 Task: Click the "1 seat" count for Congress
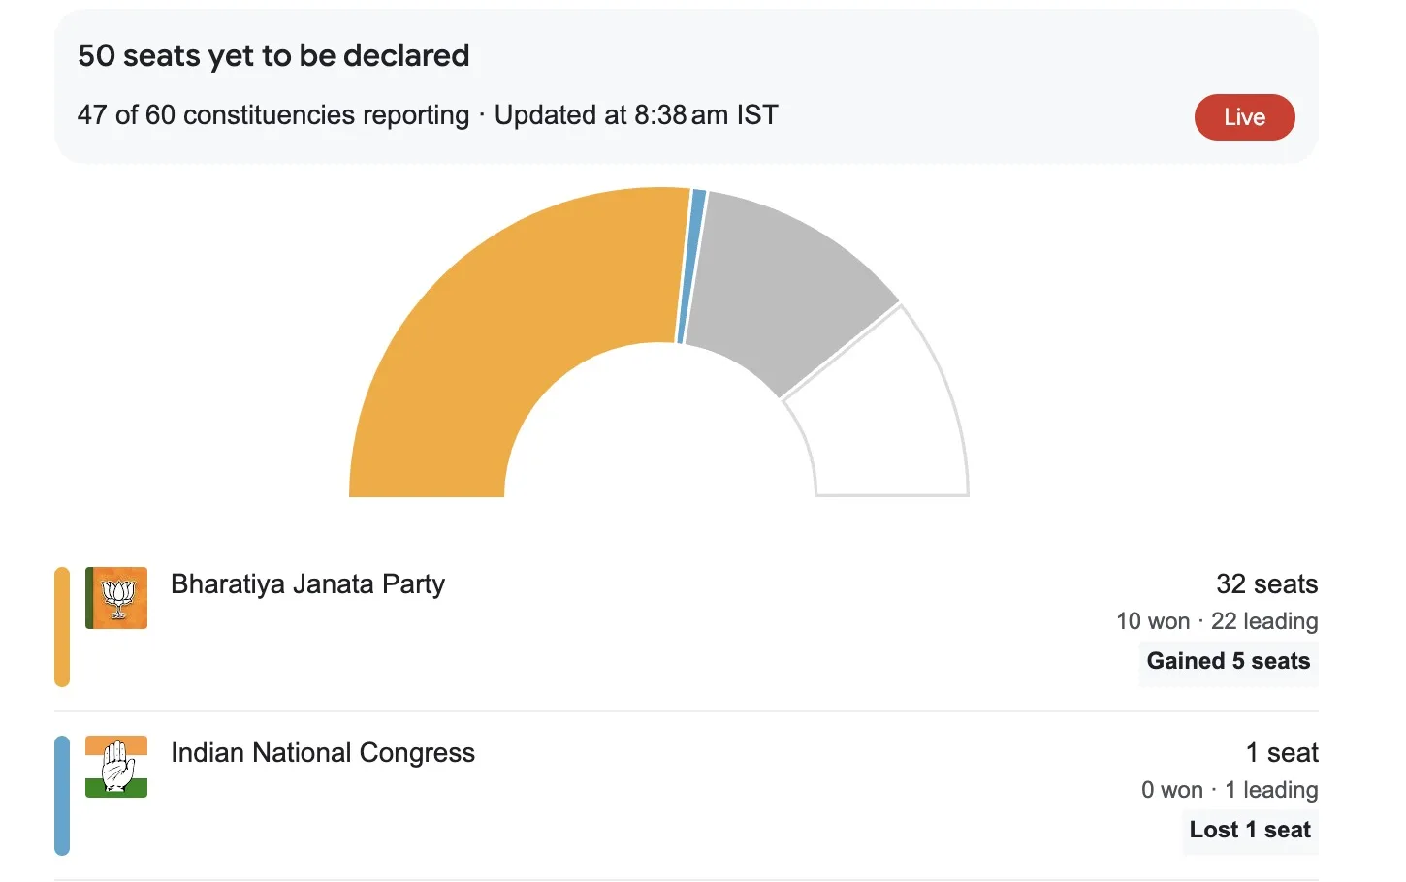[x=1282, y=753]
